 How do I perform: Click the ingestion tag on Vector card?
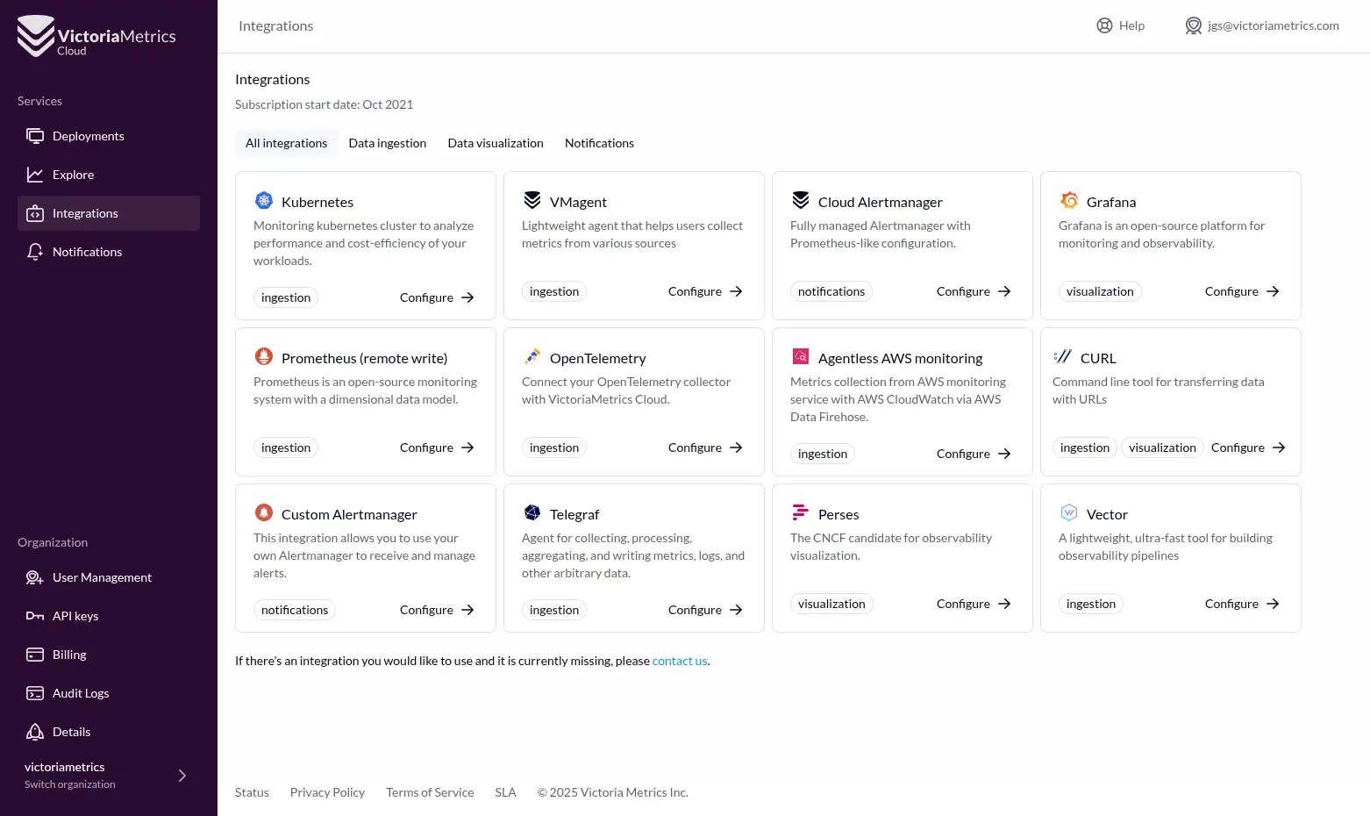(x=1091, y=604)
